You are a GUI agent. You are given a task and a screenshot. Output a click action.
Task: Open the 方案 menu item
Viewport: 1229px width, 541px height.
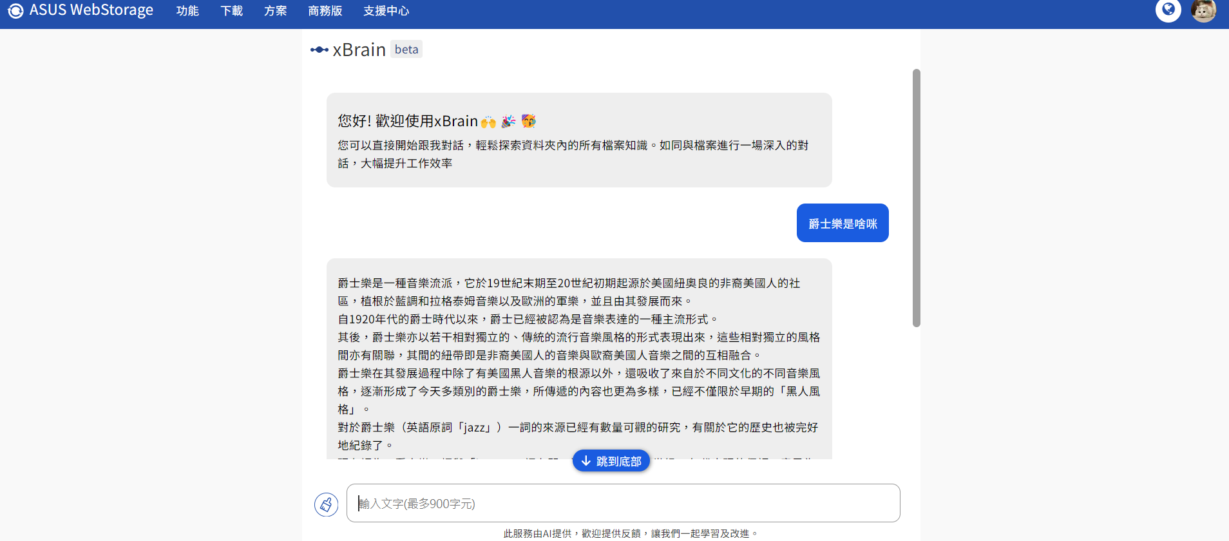(x=275, y=11)
